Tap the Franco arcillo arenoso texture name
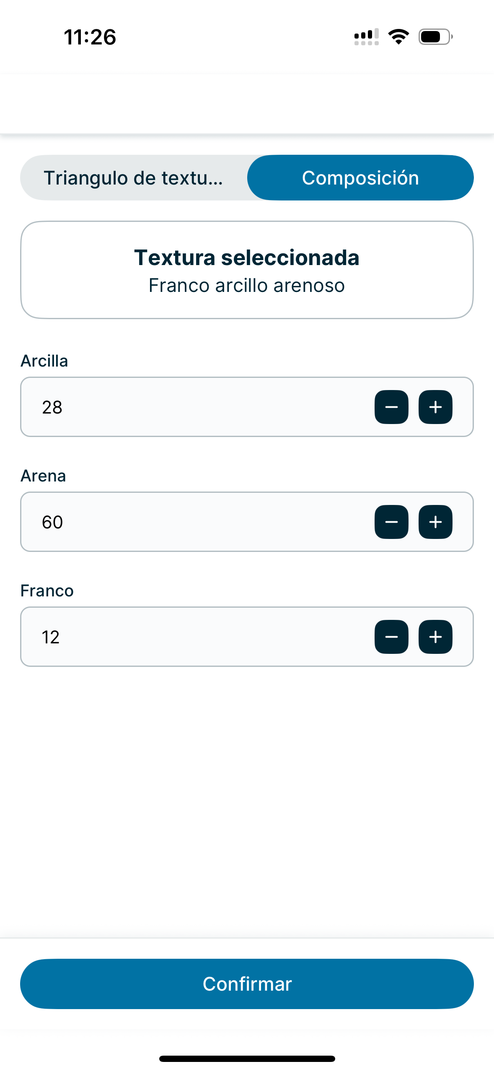The image size is (494, 1072). 247,286
